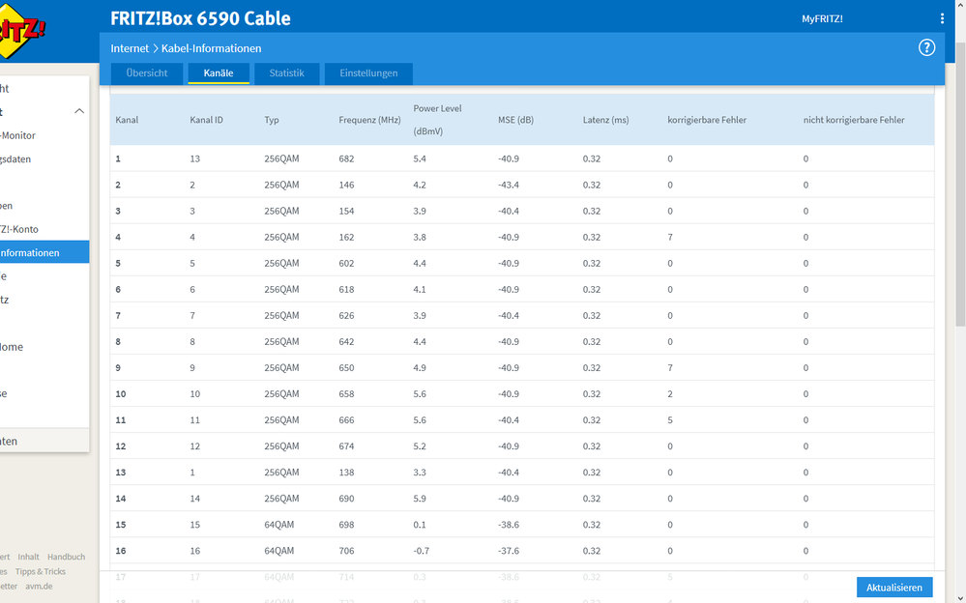Image resolution: width=966 pixels, height=603 pixels.
Task: Visit the avm.de footer link
Action: pyautogui.click(x=39, y=587)
